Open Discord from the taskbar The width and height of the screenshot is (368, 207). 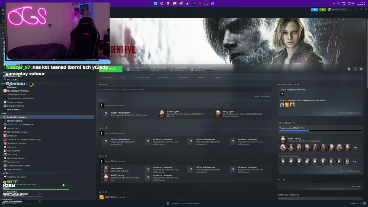(181, 3)
